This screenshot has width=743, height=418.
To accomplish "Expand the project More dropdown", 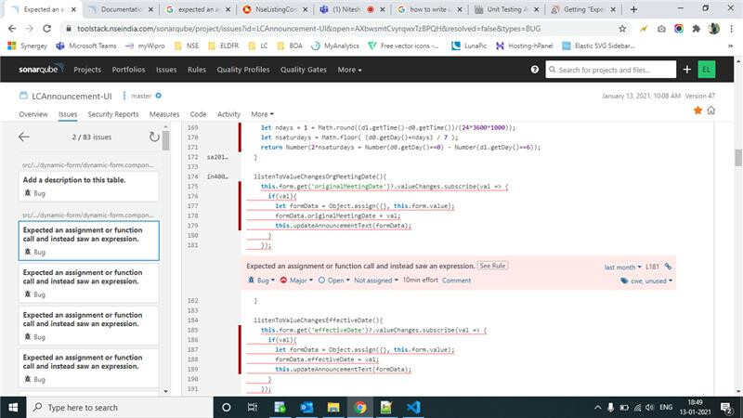I will click(x=262, y=114).
